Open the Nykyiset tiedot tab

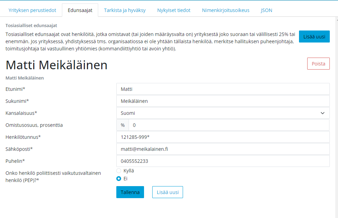pyautogui.click(x=174, y=10)
